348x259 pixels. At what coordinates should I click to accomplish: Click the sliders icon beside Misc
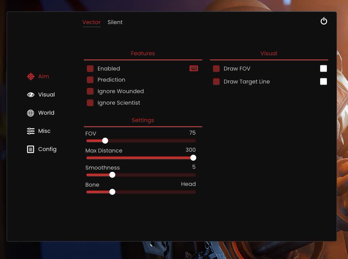[31, 131]
